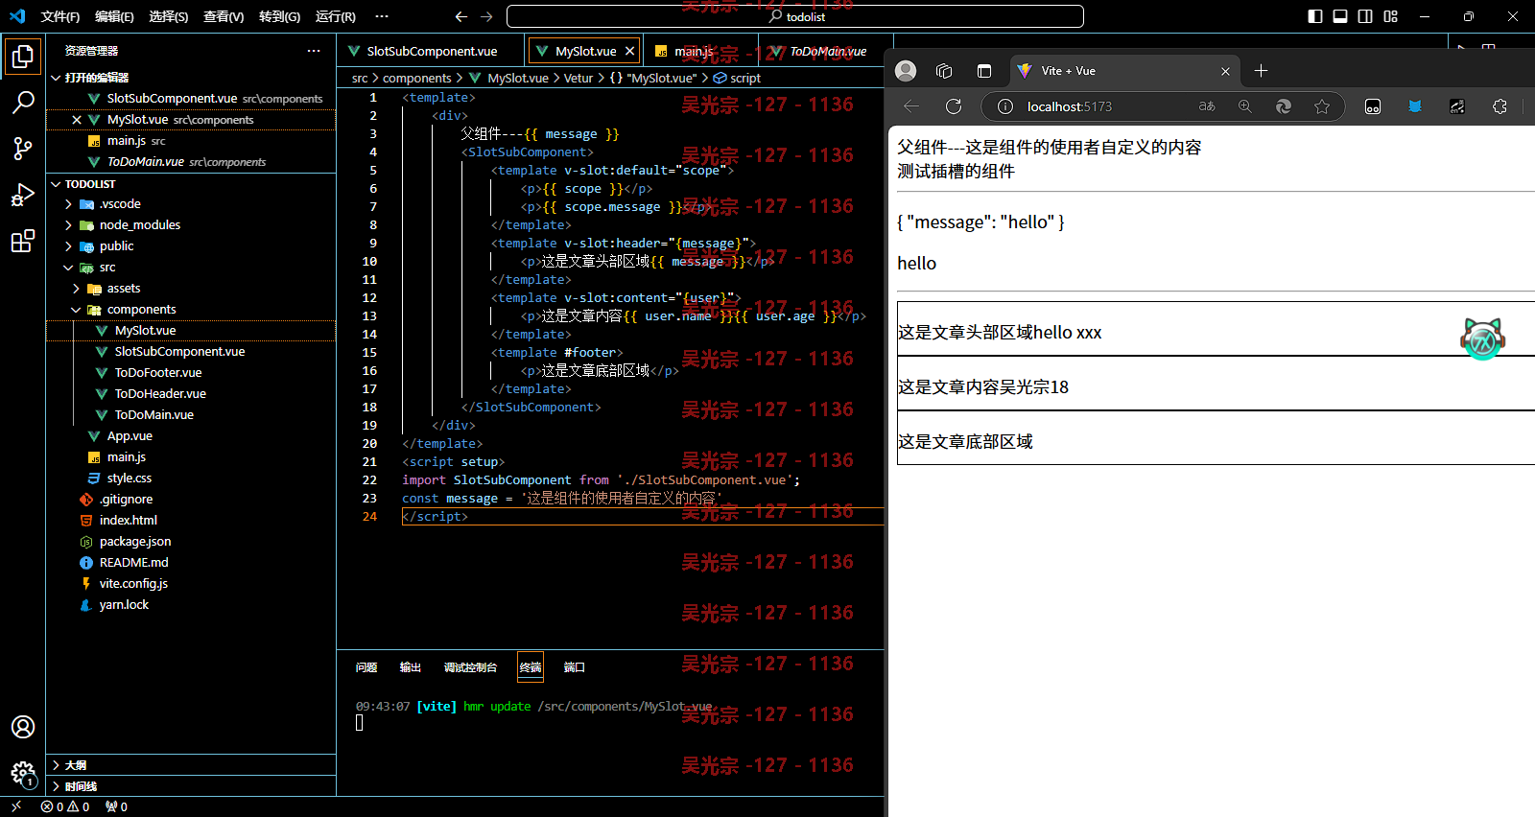Toggle the secondary side bar layout icon

1365,16
